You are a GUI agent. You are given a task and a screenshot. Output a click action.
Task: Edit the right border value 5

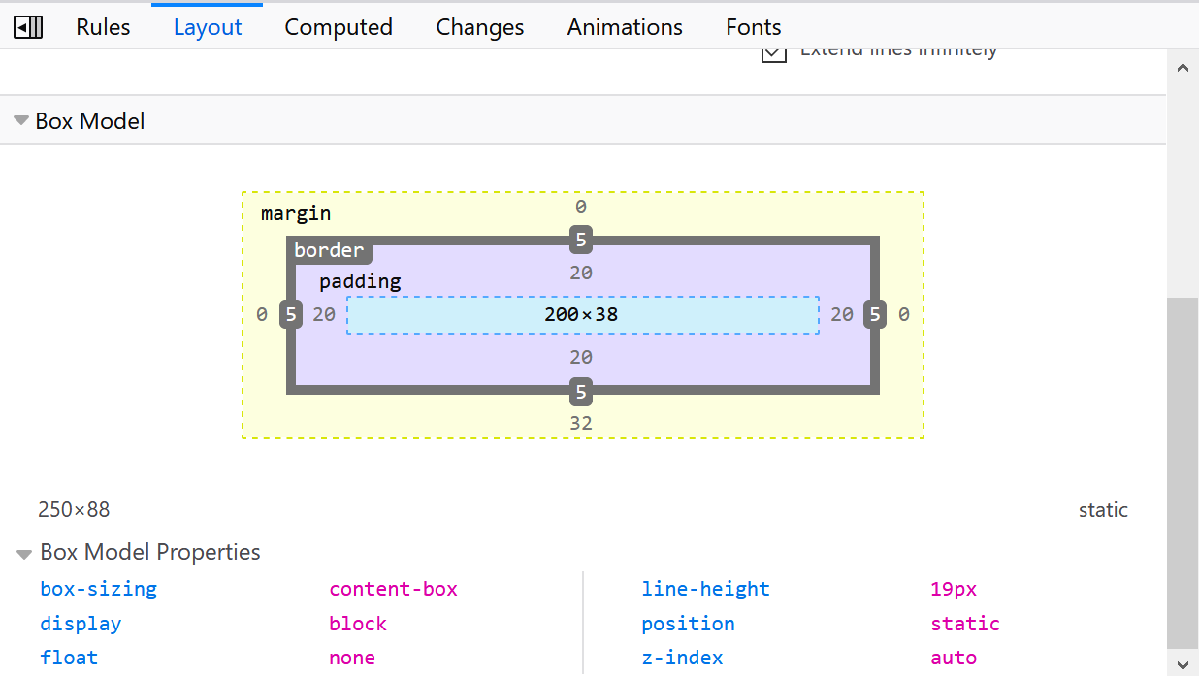(x=875, y=314)
